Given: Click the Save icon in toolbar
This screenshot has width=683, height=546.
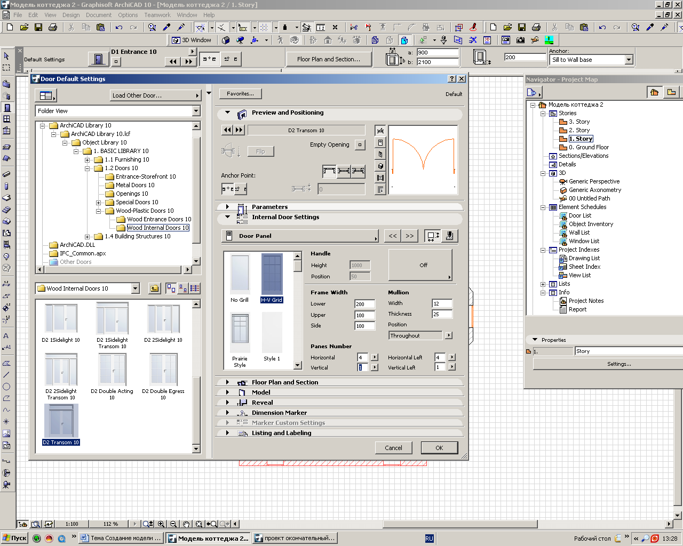Looking at the screenshot, I should 38,27.
